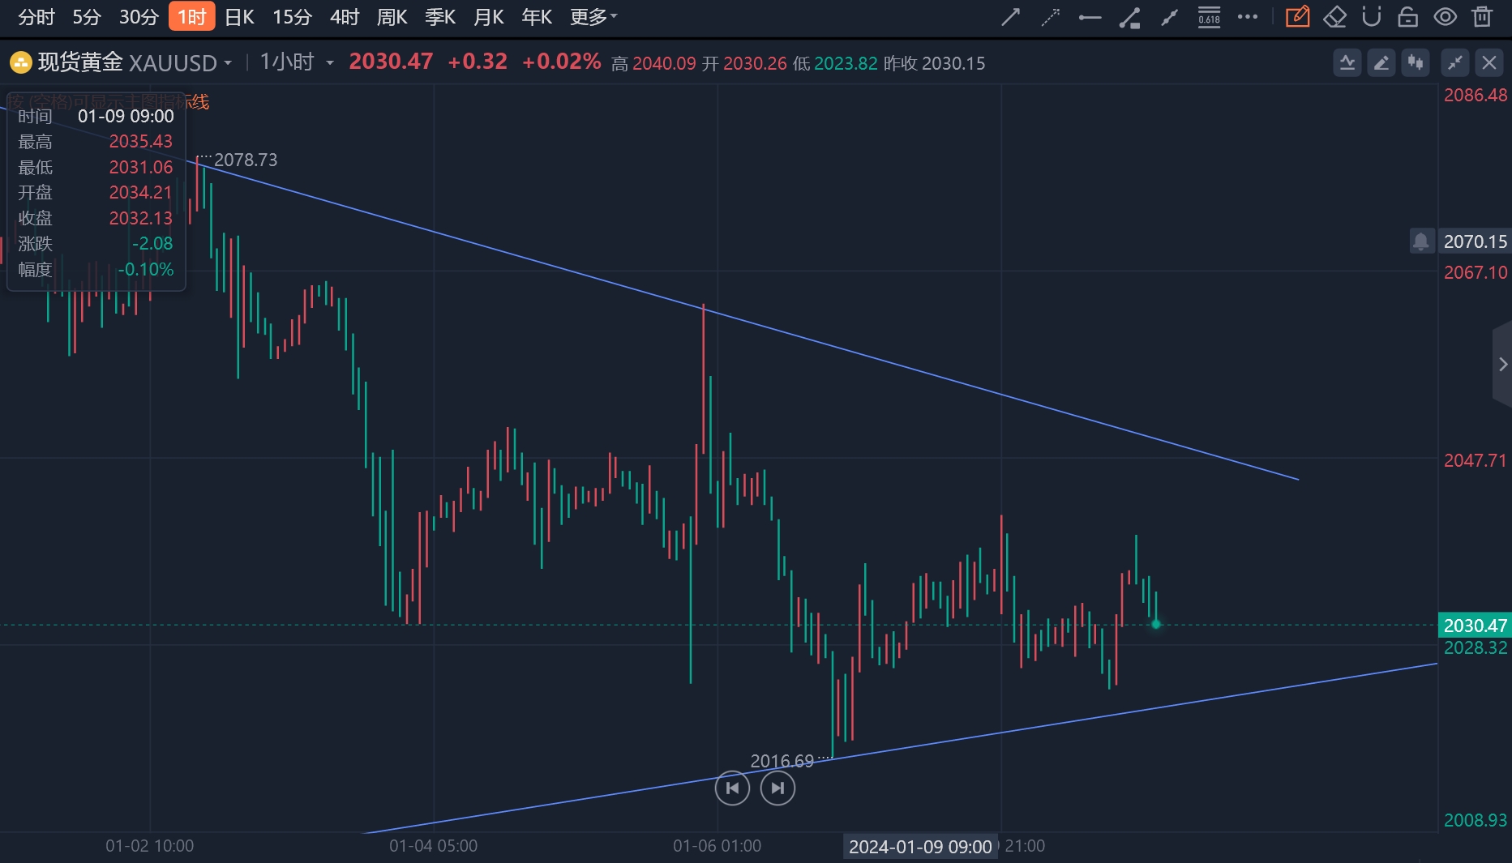Open the indicators panel button

click(1347, 62)
